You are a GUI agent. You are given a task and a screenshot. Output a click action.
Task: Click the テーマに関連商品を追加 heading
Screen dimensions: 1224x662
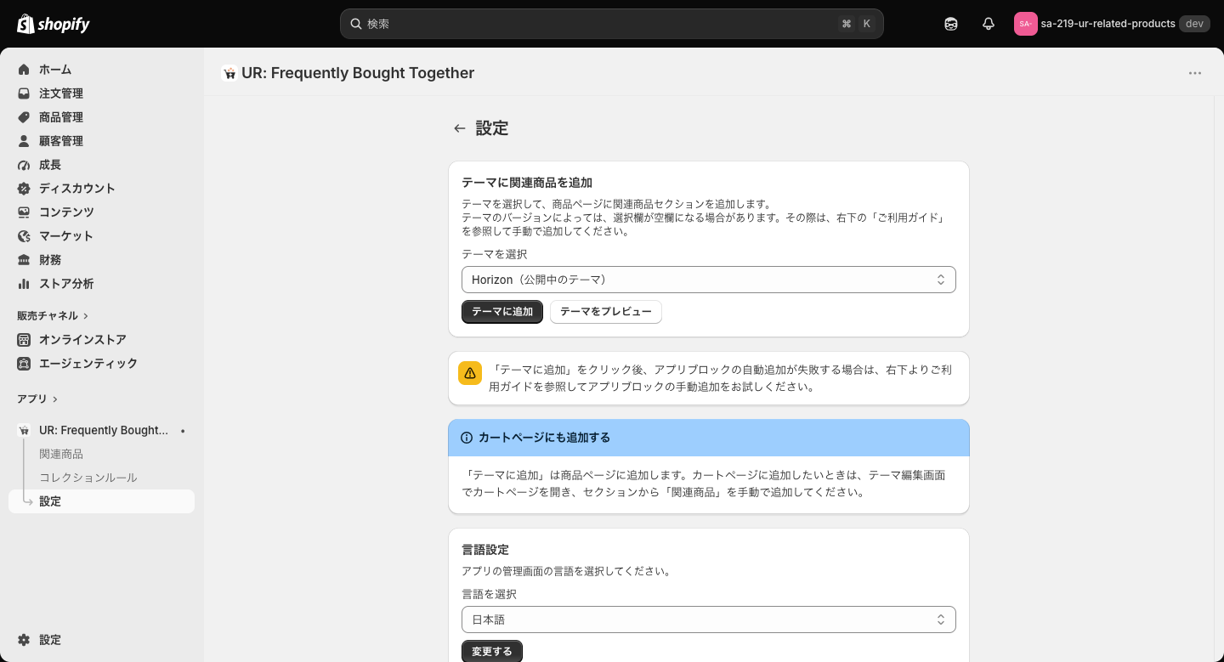click(527, 183)
